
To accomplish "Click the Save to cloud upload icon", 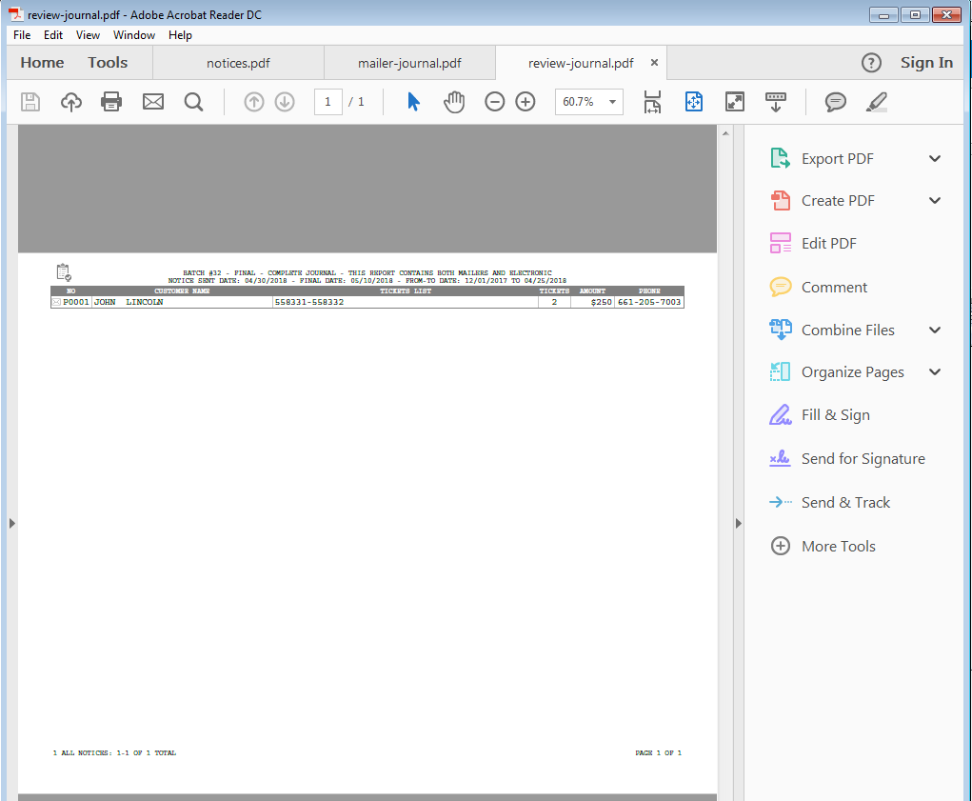I will 71,102.
